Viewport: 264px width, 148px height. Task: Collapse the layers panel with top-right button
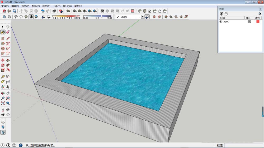click(x=261, y=9)
